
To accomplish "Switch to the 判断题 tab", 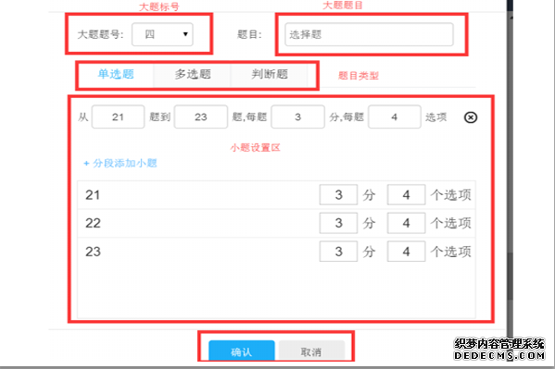I will (270, 74).
